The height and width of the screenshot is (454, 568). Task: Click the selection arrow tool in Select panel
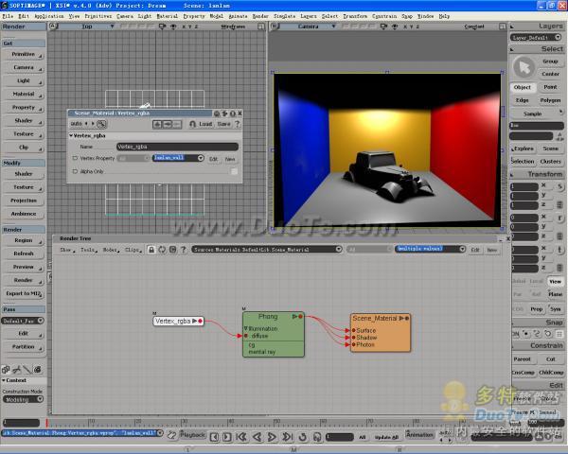click(x=524, y=66)
